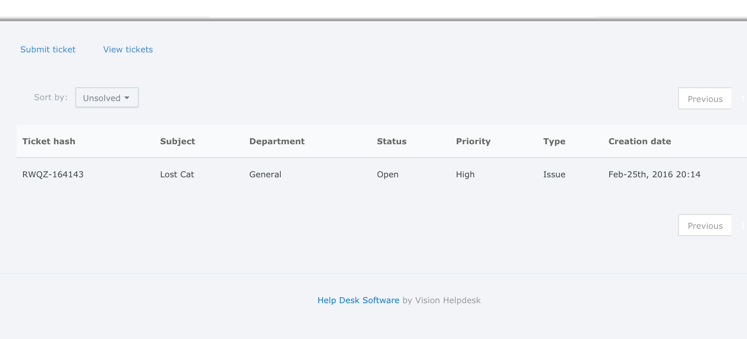Click the Subject column header

(x=177, y=141)
